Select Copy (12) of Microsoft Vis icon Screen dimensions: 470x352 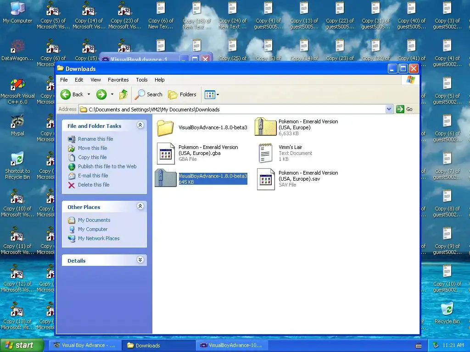[x=17, y=271]
